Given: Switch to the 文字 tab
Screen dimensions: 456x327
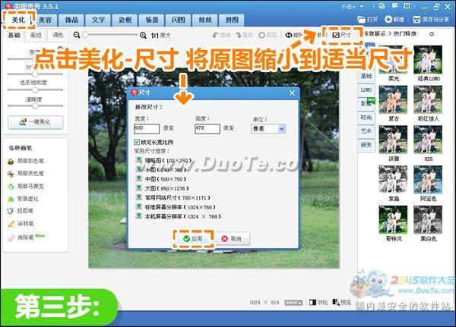Looking at the screenshot, I should (x=98, y=20).
